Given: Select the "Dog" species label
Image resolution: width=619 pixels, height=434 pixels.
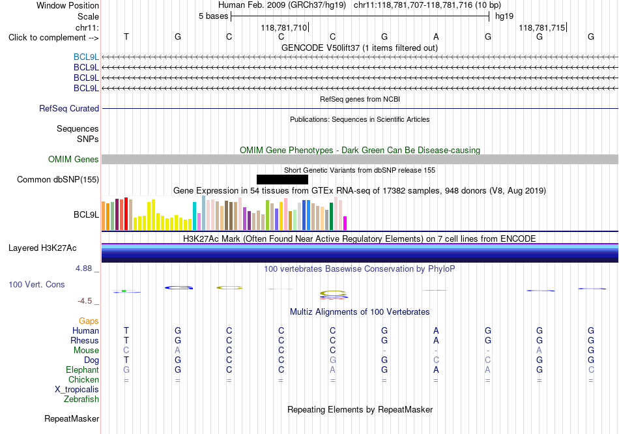Looking at the screenshot, I should point(91,360).
